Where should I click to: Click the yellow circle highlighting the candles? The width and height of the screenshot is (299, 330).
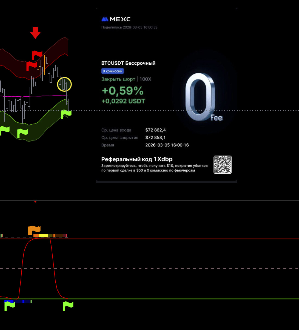[x=64, y=84]
